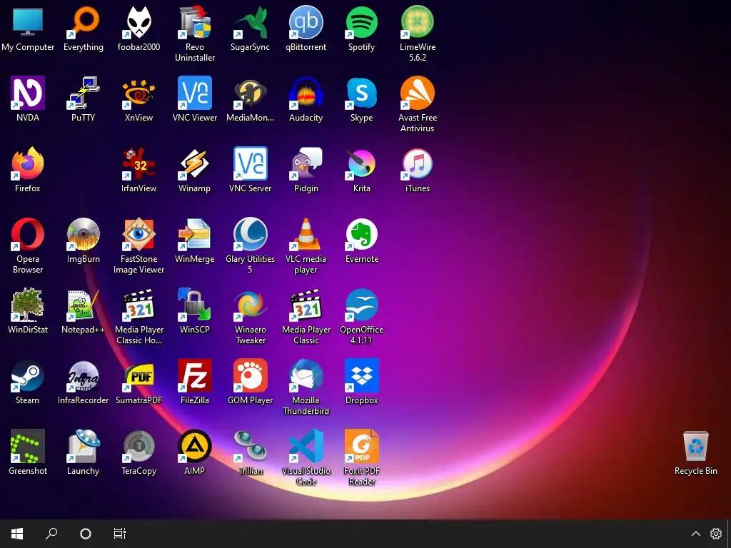Select the PuTTY shortcut
Image resolution: width=731 pixels, height=548 pixels.
click(83, 93)
